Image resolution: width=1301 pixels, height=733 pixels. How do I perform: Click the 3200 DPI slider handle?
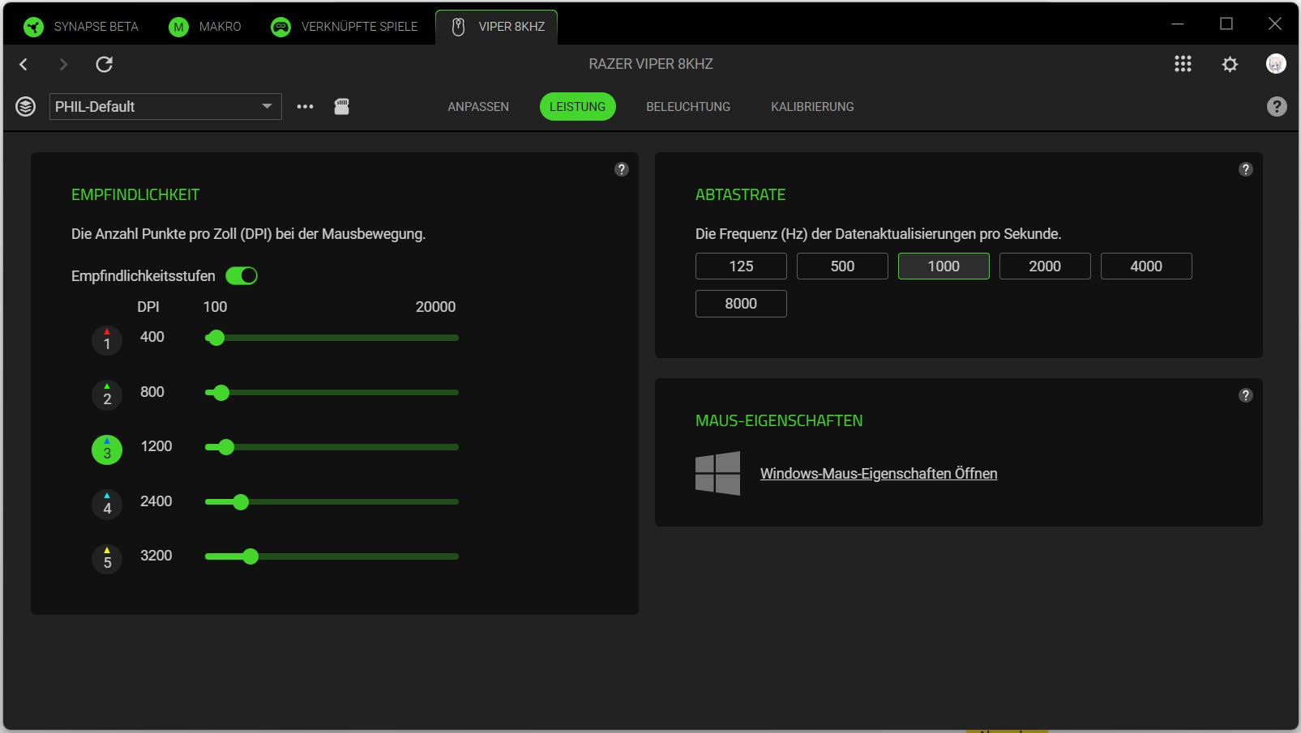(250, 556)
